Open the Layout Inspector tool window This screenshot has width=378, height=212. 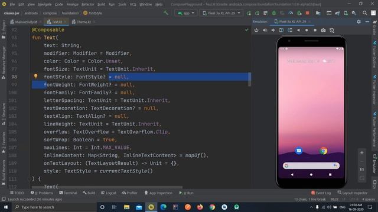tap(353, 193)
